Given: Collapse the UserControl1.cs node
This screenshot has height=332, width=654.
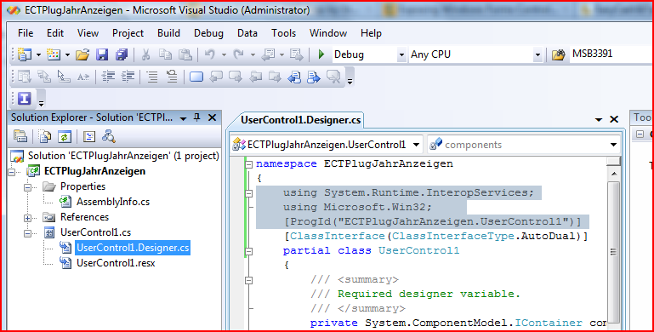Looking at the screenshot, I should pyautogui.click(x=27, y=233).
